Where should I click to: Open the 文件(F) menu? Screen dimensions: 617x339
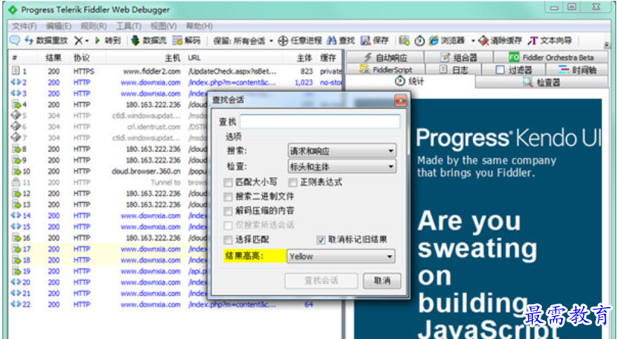tap(24, 26)
